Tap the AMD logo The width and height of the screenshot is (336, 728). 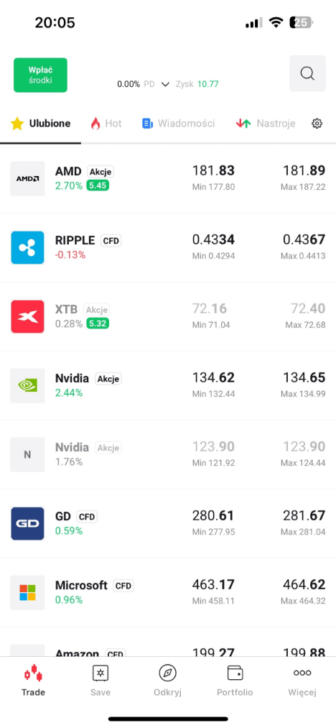[x=27, y=179]
